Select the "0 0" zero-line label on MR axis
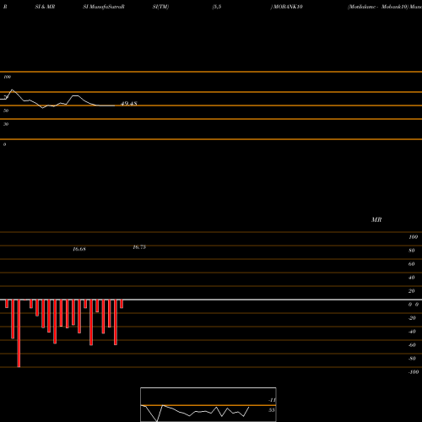422x422 pixels. (414, 305)
